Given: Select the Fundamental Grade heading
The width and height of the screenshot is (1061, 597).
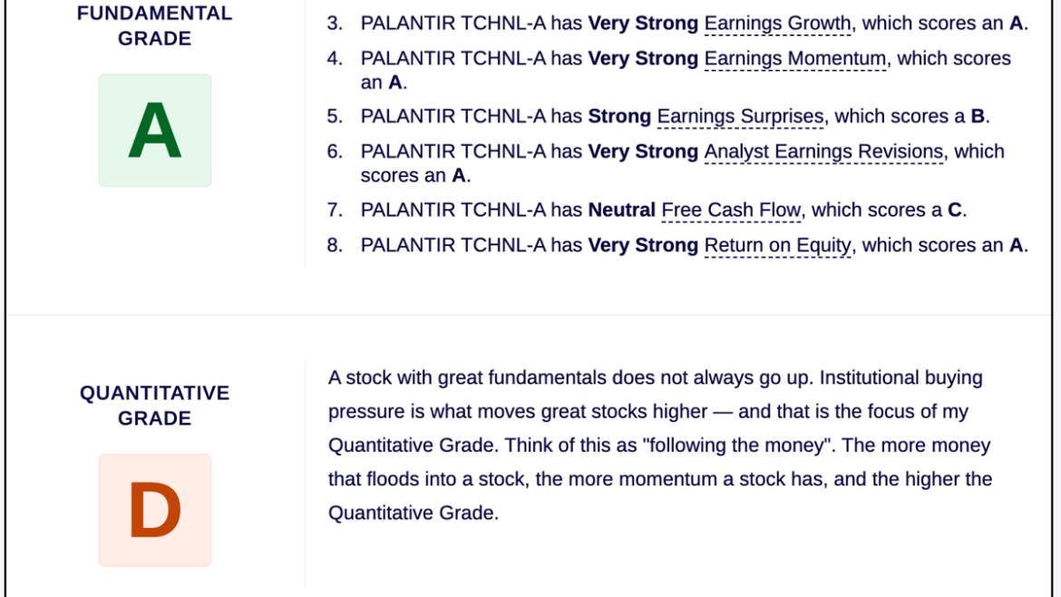Looking at the screenshot, I should tap(155, 25).
